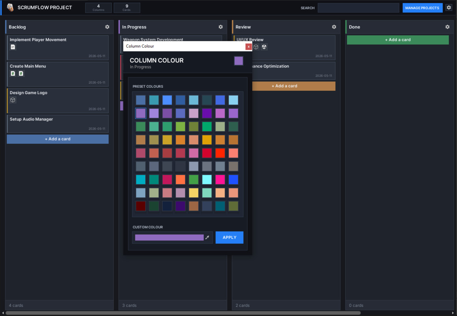The image size is (457, 316).
Task: Open In Progress column settings gear
Action: tap(221, 27)
